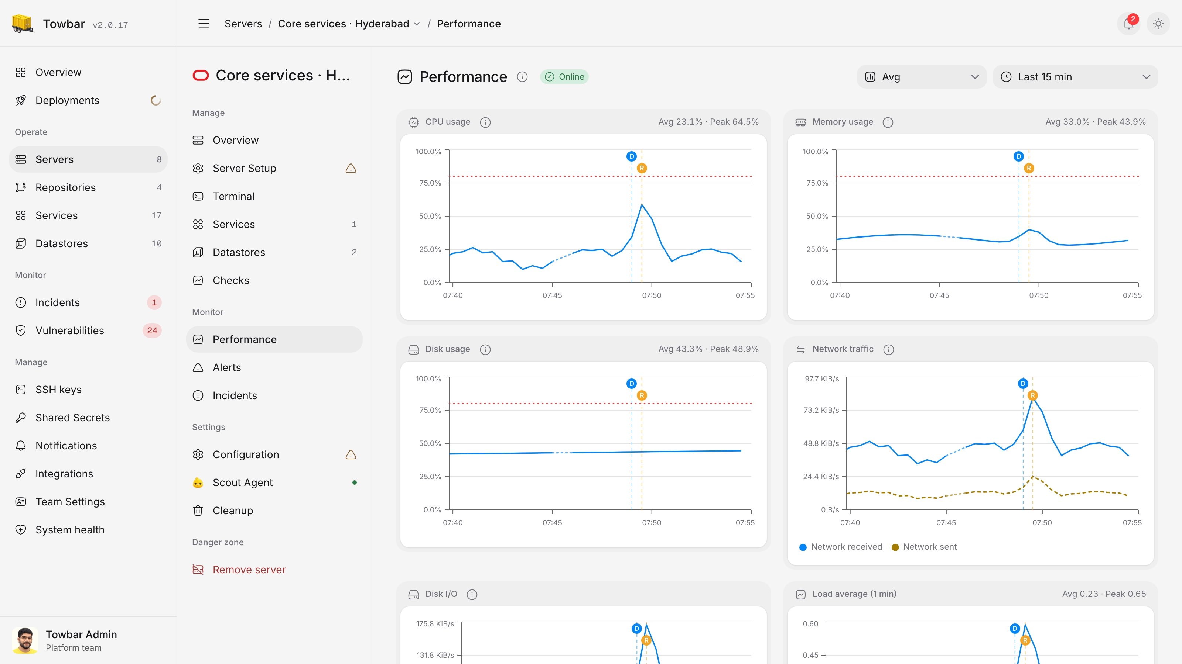Open Vulnerabilities with badge 24
Image resolution: width=1182 pixels, height=664 pixels.
pyautogui.click(x=88, y=331)
